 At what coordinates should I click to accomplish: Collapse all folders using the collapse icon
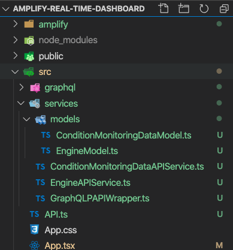click(224, 8)
